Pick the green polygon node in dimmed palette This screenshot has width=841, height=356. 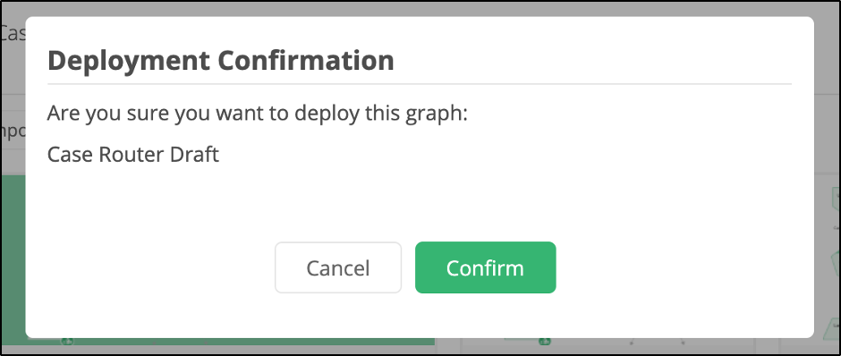[836, 263]
